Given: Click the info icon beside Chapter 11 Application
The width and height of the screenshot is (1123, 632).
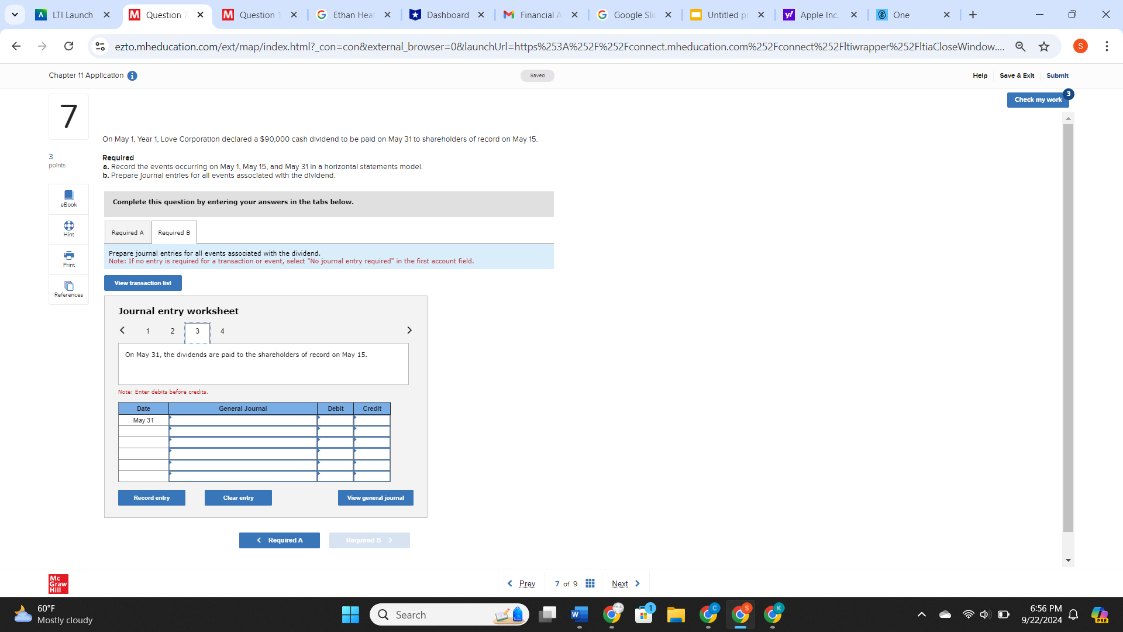Looking at the screenshot, I should pos(132,75).
